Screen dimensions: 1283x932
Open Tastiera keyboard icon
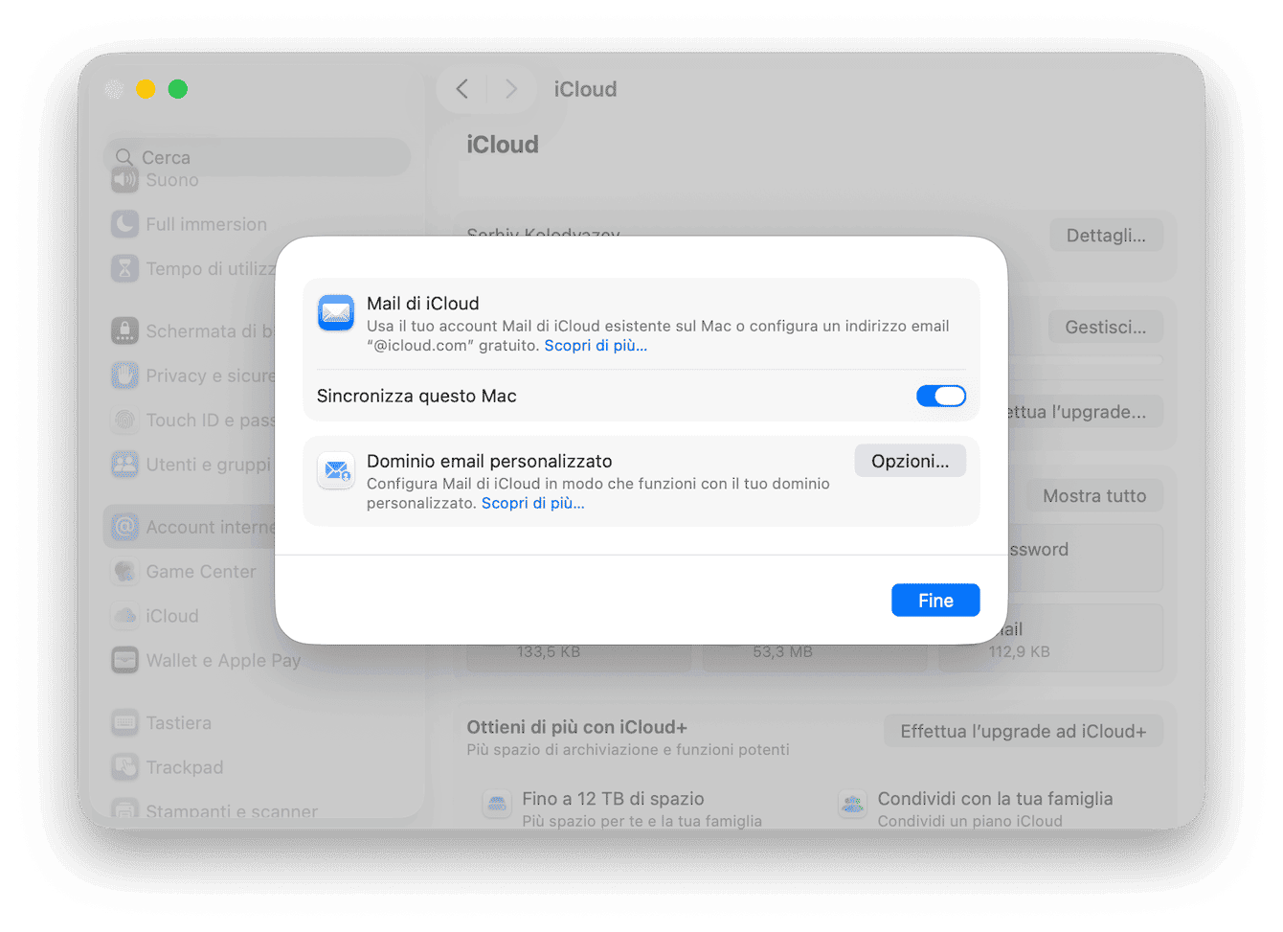[124, 722]
